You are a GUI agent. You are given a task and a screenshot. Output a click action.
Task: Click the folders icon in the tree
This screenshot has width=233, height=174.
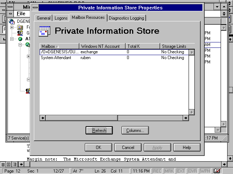[20, 27]
